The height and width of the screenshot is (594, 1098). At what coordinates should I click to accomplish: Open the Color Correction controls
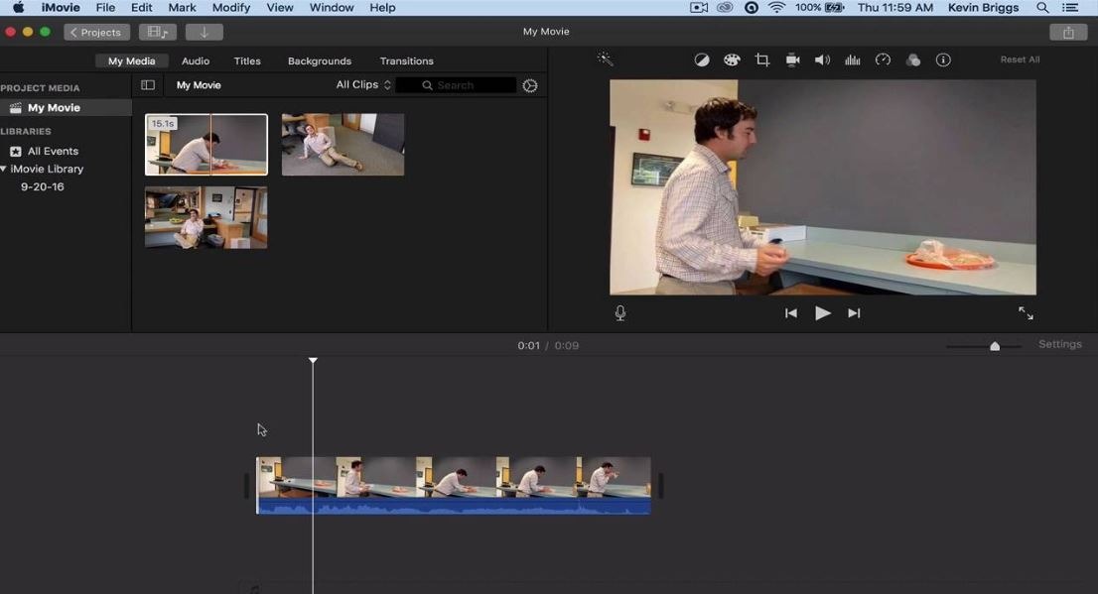tap(732, 59)
